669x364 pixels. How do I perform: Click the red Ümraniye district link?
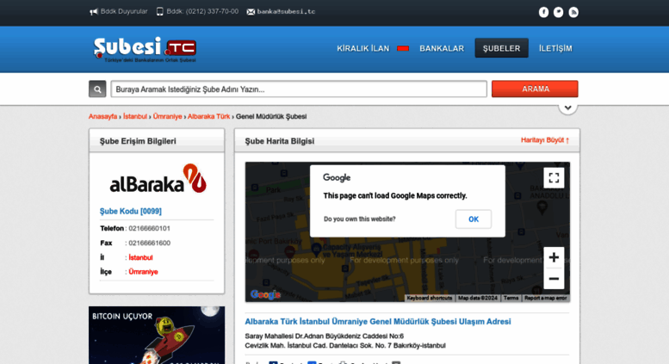[143, 272]
